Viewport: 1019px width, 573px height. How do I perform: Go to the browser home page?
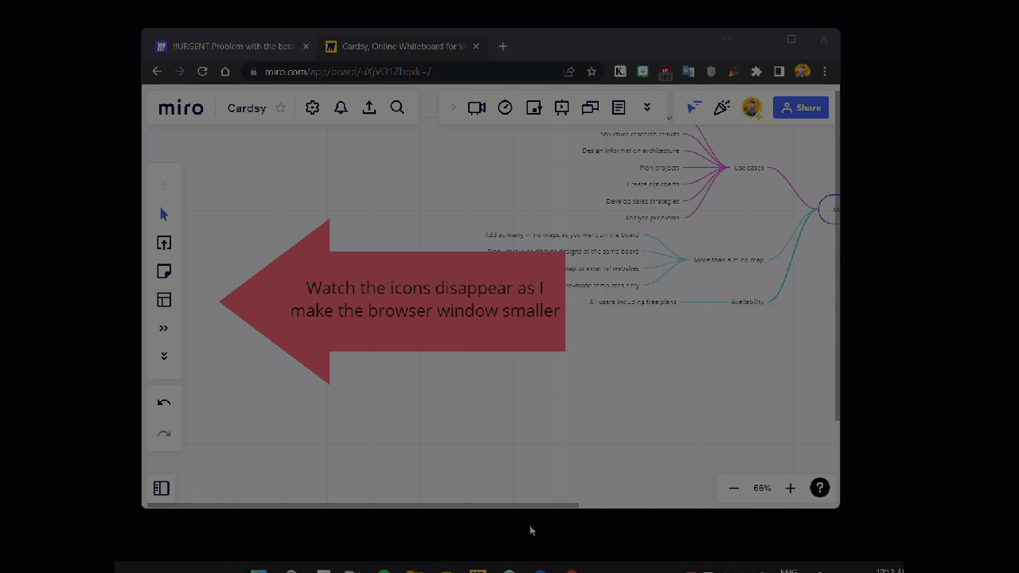[225, 72]
